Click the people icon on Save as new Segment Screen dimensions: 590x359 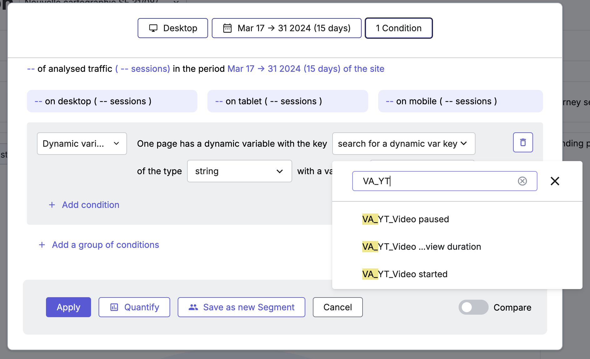tap(193, 307)
